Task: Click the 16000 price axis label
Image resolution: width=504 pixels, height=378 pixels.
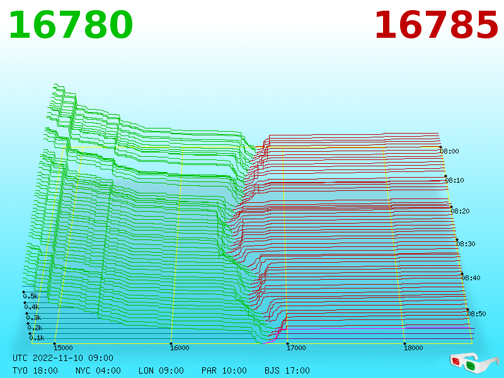Action: click(x=180, y=348)
